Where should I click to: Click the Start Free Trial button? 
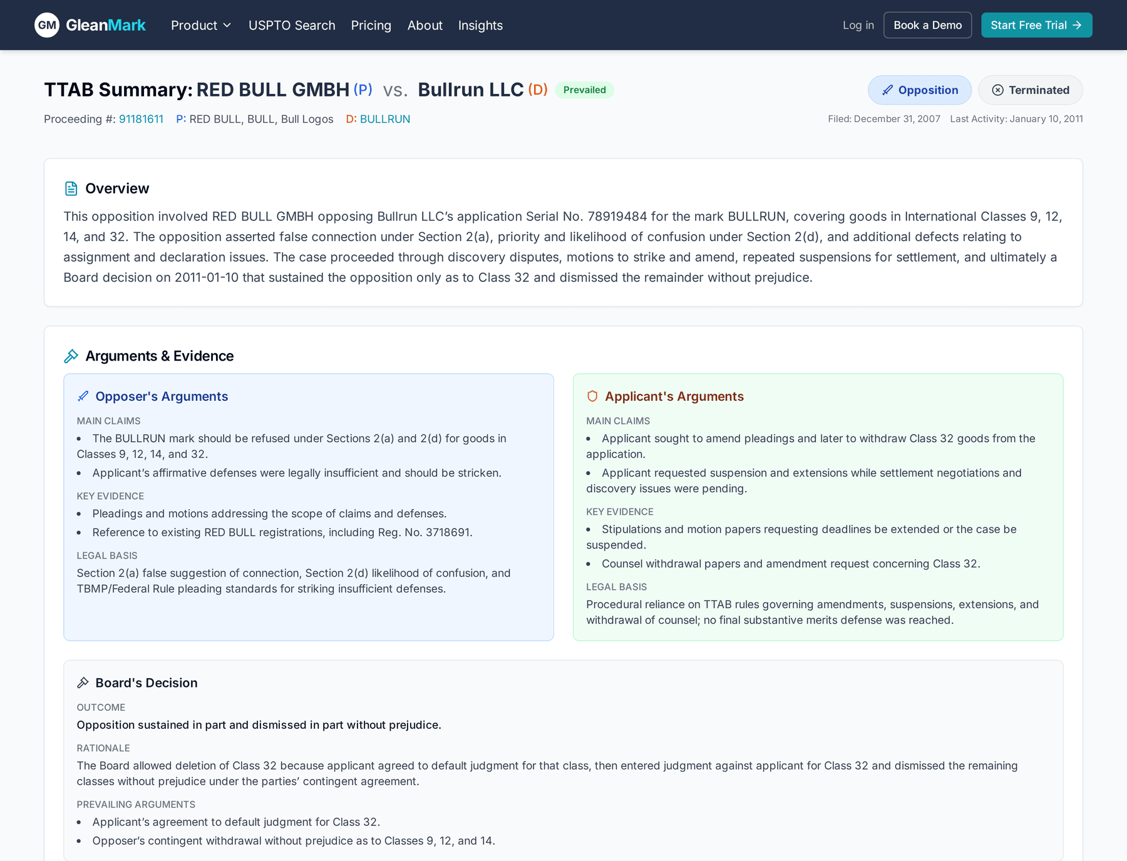pos(1037,25)
